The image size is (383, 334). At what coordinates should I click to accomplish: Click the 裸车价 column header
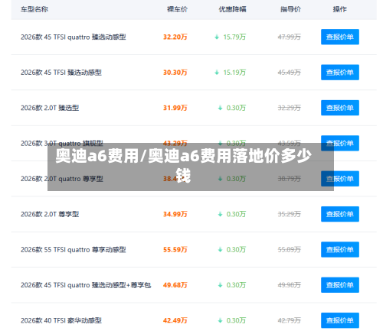(x=177, y=9)
